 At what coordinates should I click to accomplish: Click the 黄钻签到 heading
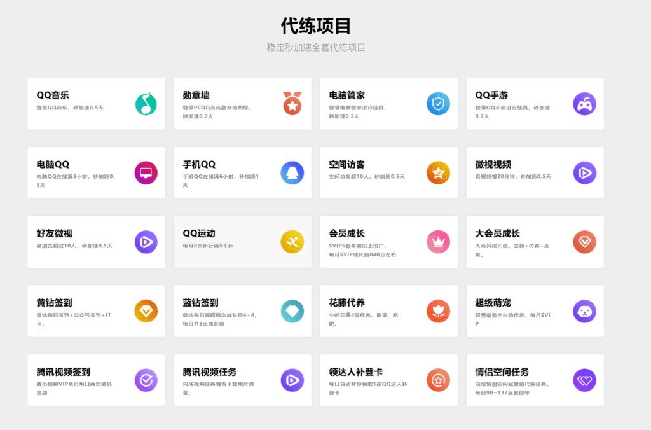coord(55,303)
